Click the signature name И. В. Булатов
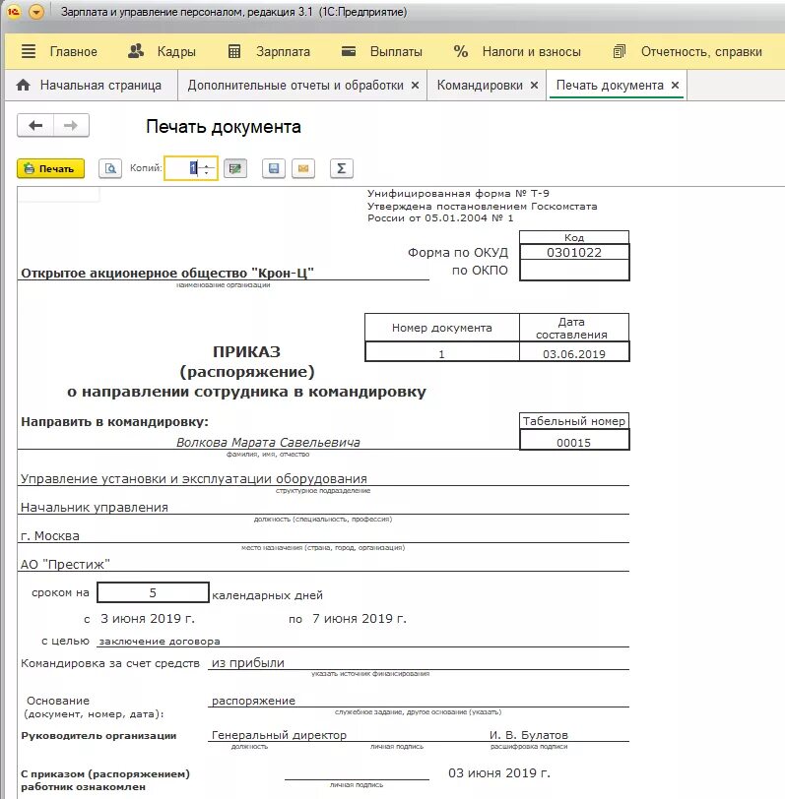785x799 pixels. pos(529,735)
